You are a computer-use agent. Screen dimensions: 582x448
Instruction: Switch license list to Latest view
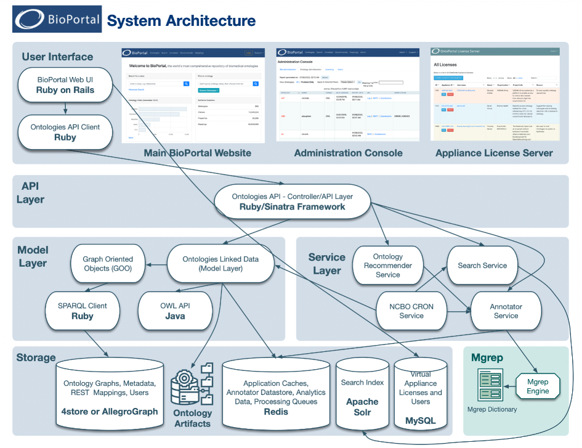click(519, 78)
